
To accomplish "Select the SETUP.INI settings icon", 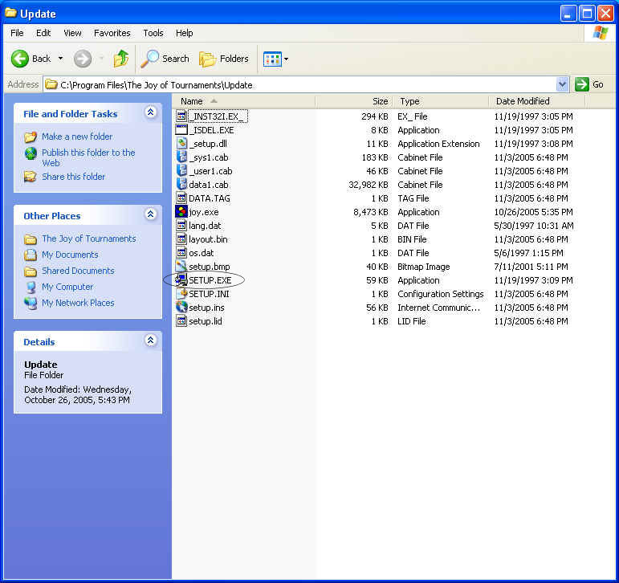I will [x=181, y=293].
